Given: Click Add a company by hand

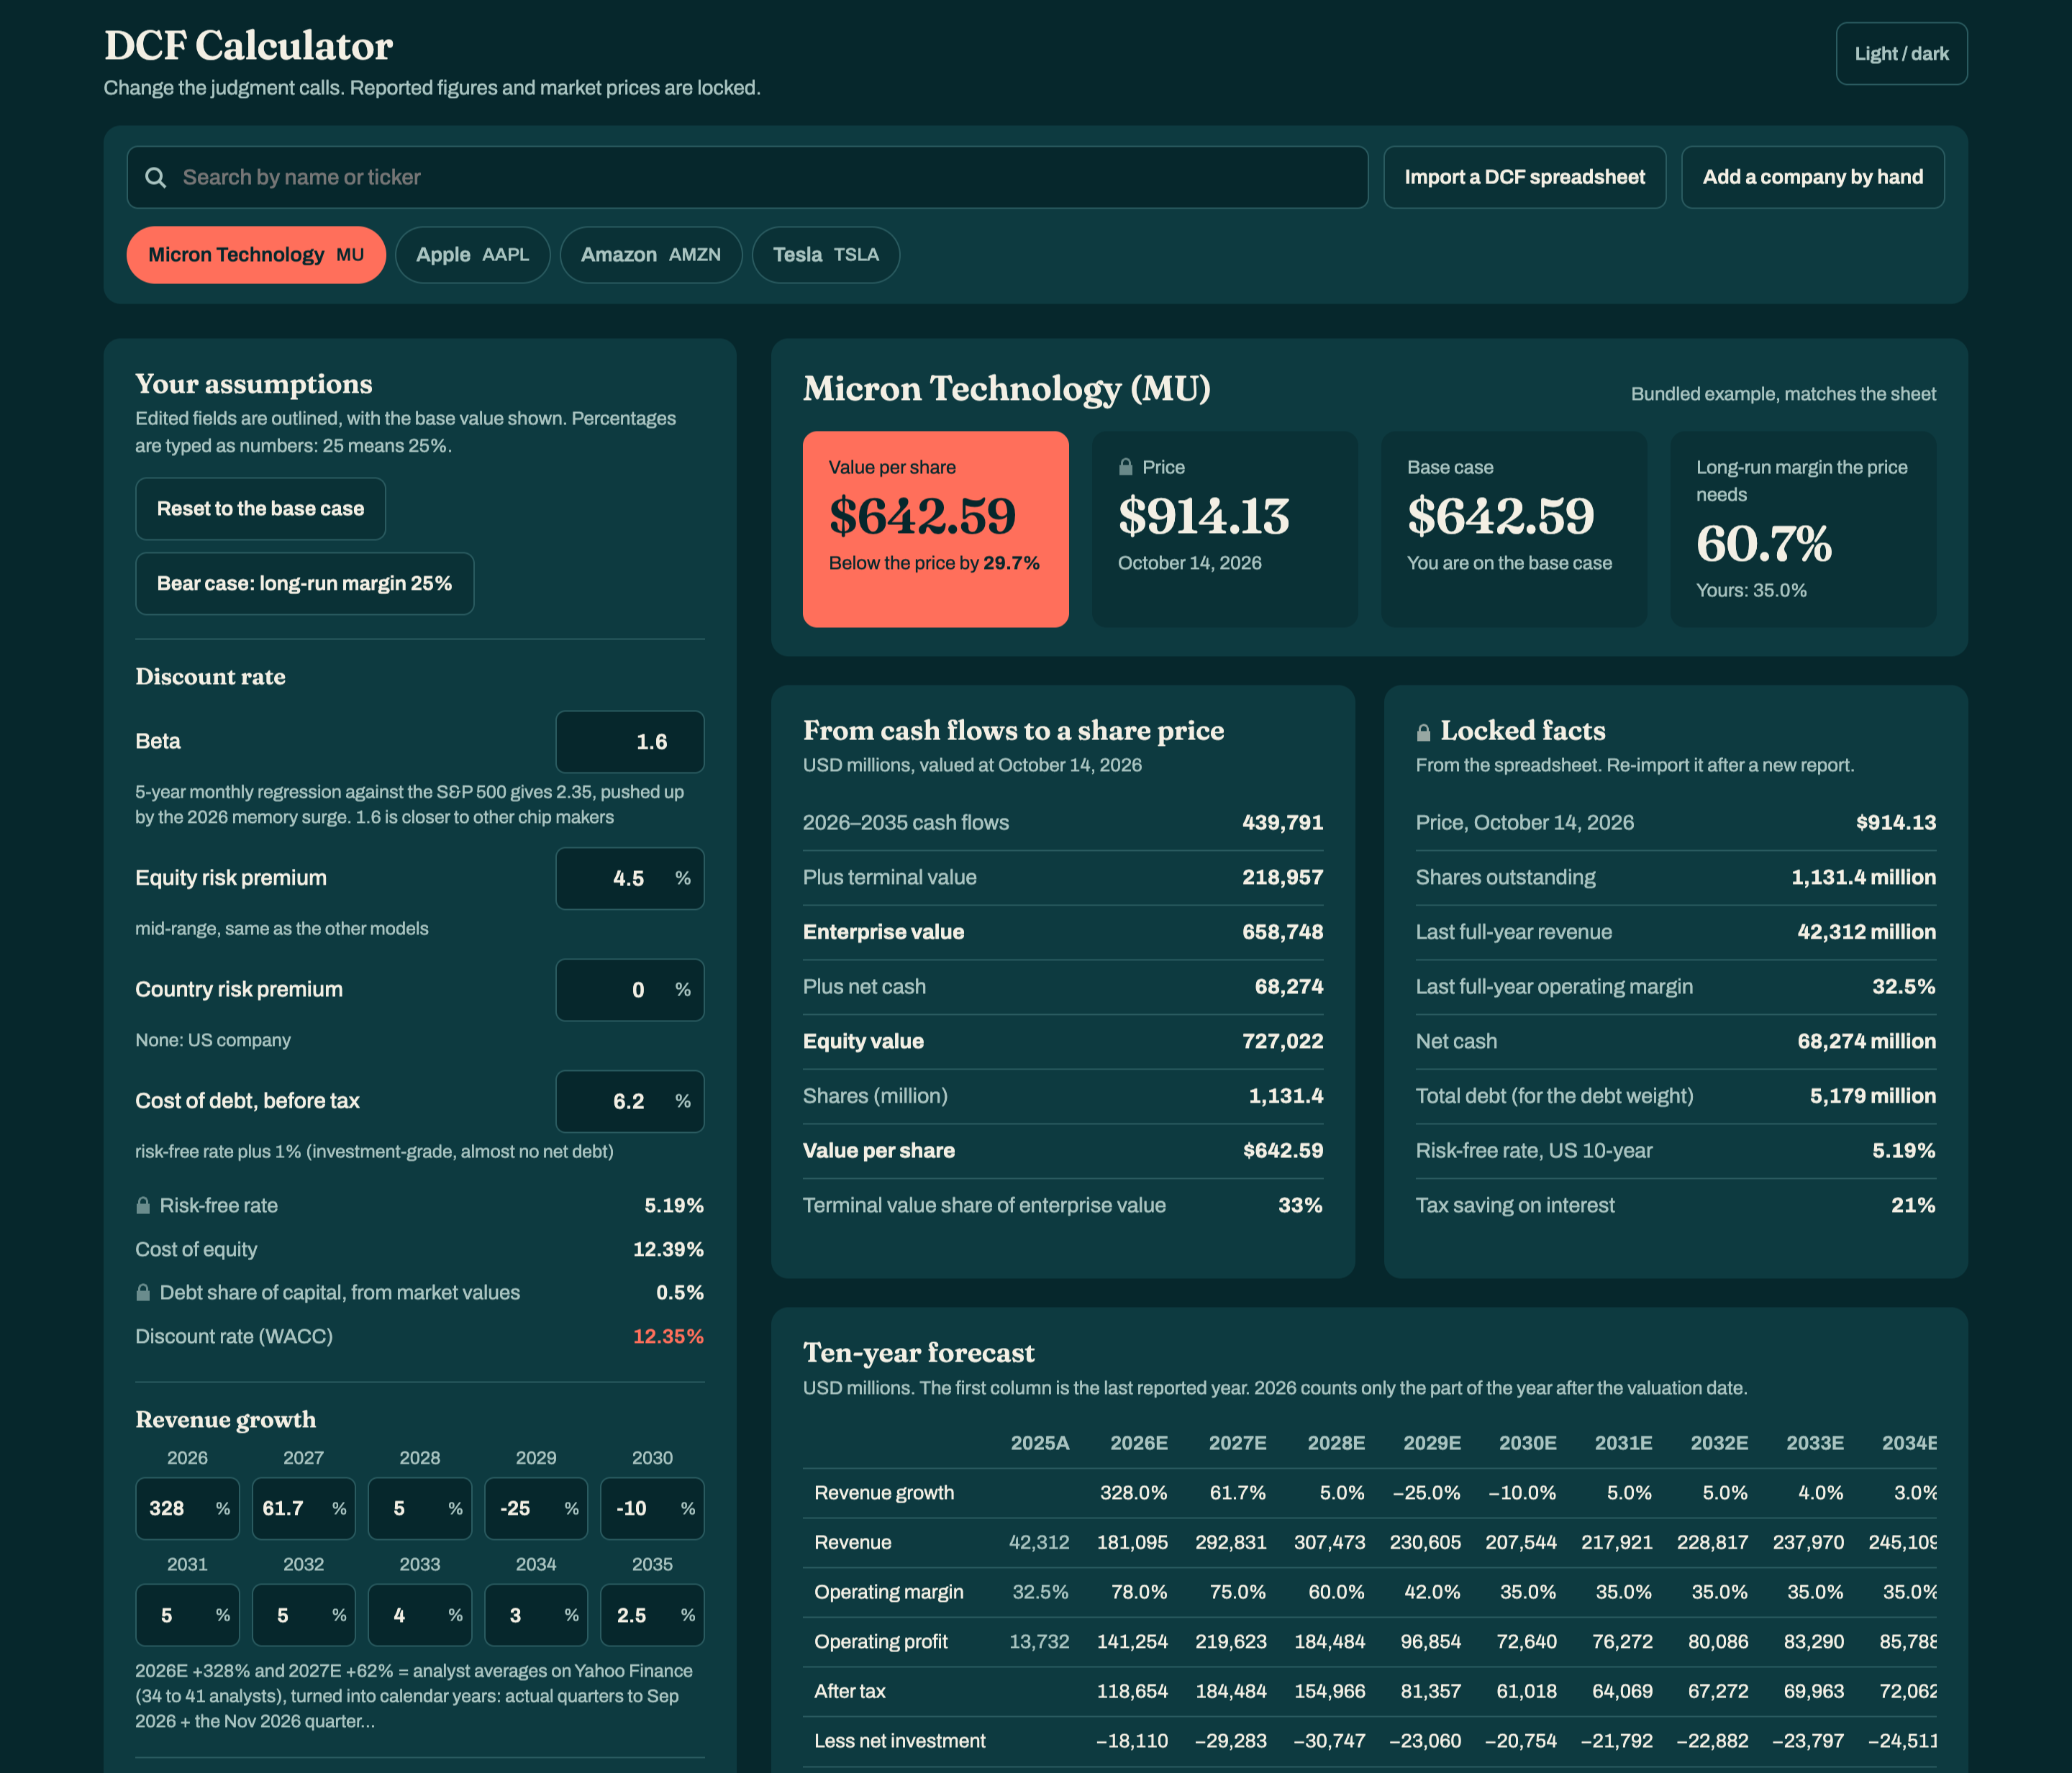Looking at the screenshot, I should coord(1812,177).
